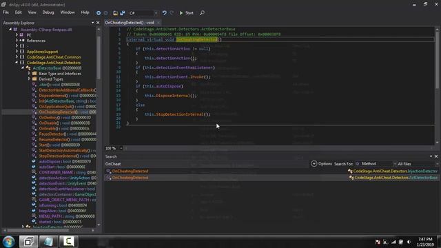
Task: Select the OnDestroy() method in tree
Action: (x=65, y=118)
